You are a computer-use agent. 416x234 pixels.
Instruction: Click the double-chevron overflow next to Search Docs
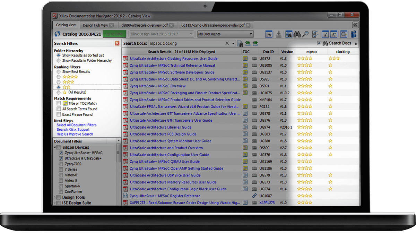[356, 44]
